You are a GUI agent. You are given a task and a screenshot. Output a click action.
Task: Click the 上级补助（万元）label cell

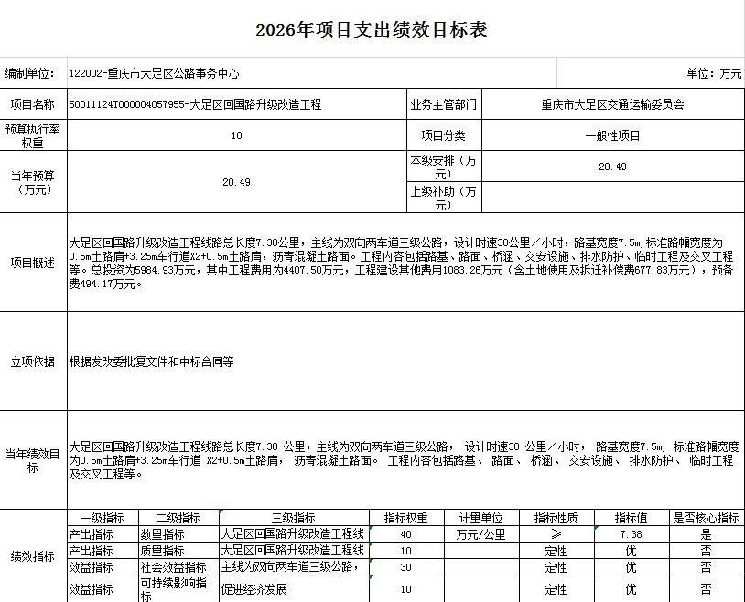click(443, 198)
